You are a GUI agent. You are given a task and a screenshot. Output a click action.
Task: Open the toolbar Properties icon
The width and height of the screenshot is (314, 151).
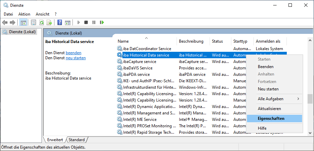click(33, 22)
